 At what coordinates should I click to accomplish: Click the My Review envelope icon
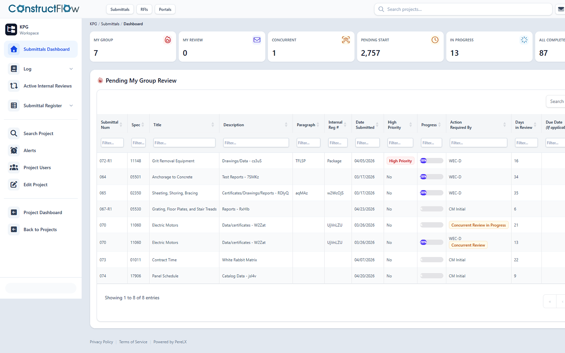(257, 40)
